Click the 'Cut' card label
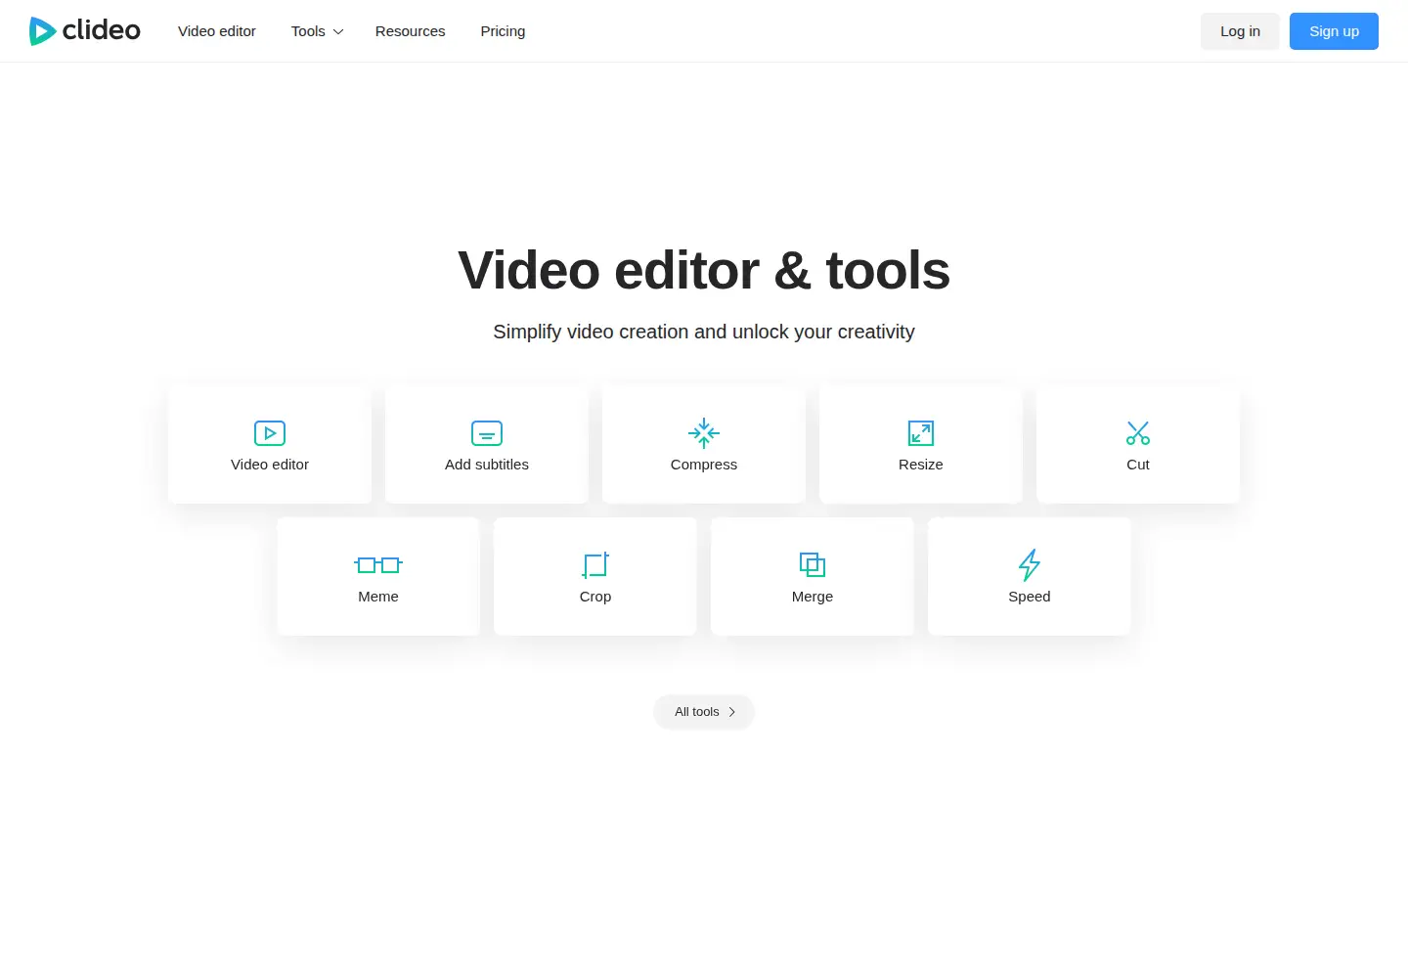The image size is (1408, 978). 1138,465
